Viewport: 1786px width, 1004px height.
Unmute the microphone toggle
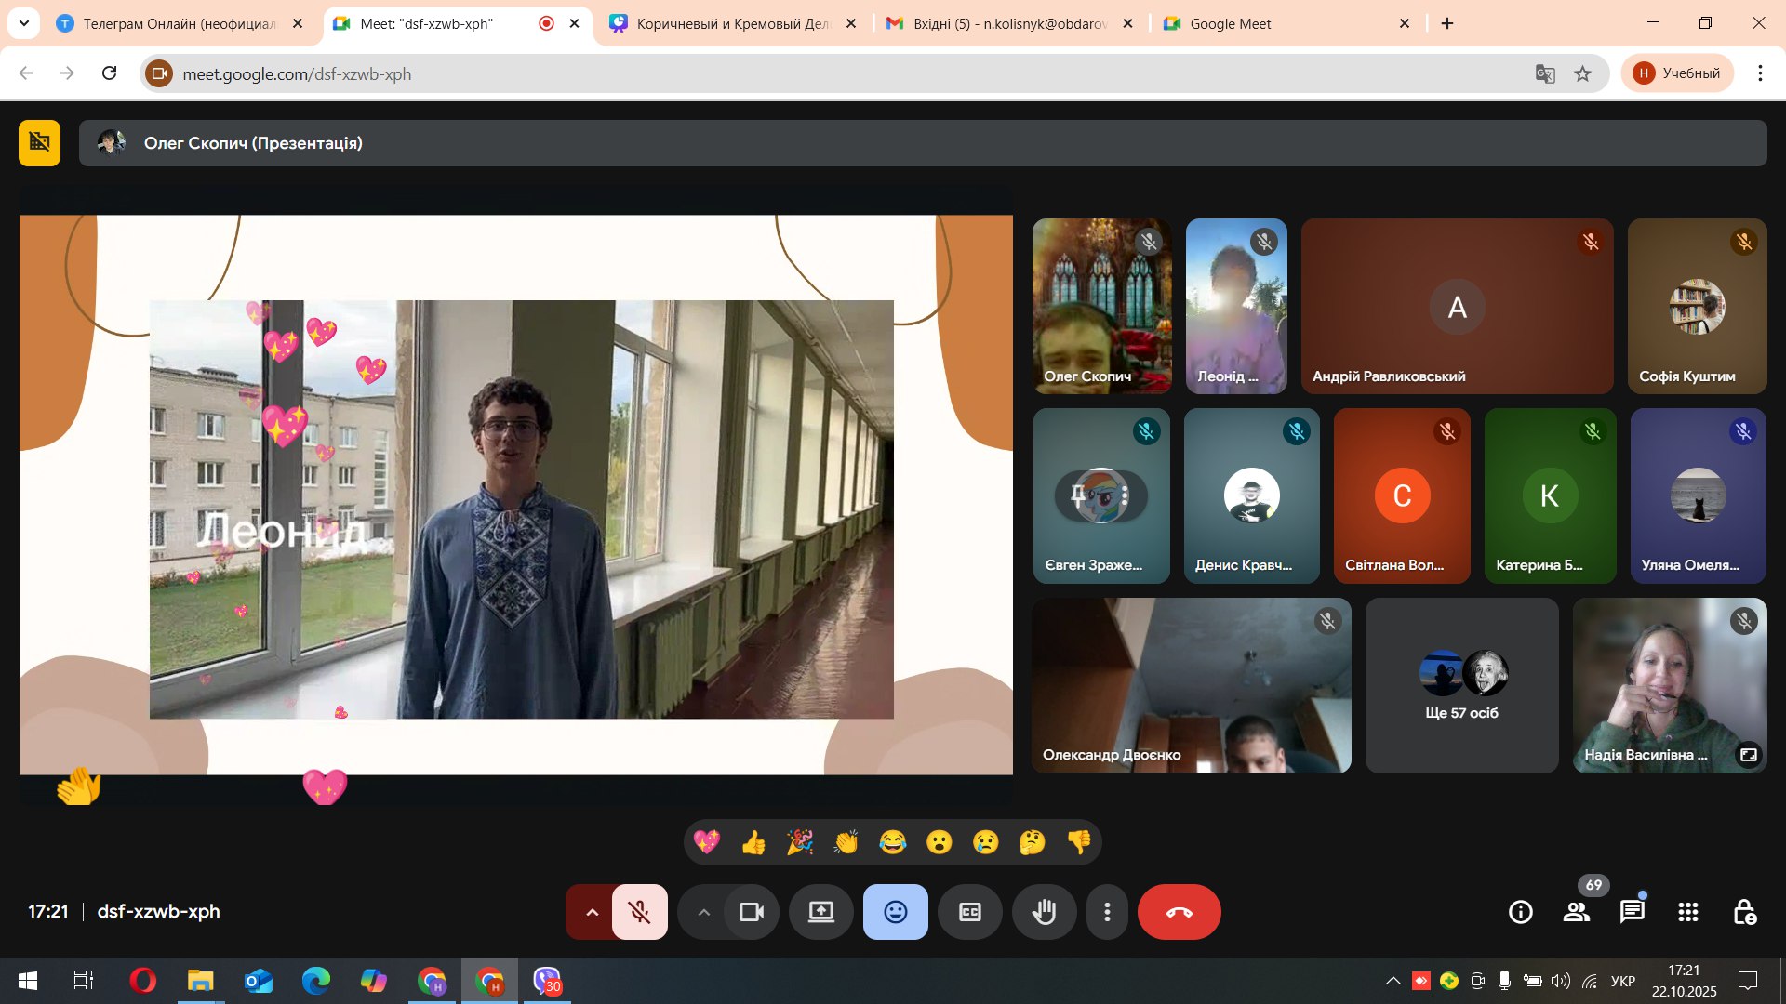point(639,912)
